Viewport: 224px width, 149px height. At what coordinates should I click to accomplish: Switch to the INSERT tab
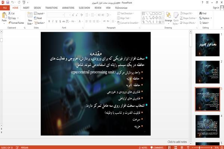(x=26, y=8)
